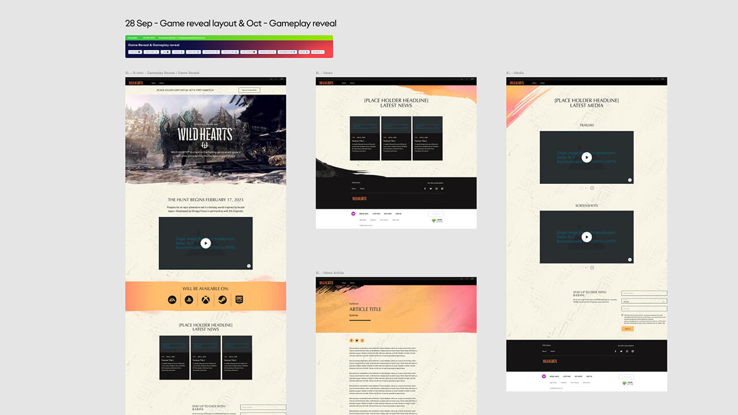Click Wild Hearts header logo in News Article frame
Screen dimensions: 738x415
coord(326,283)
